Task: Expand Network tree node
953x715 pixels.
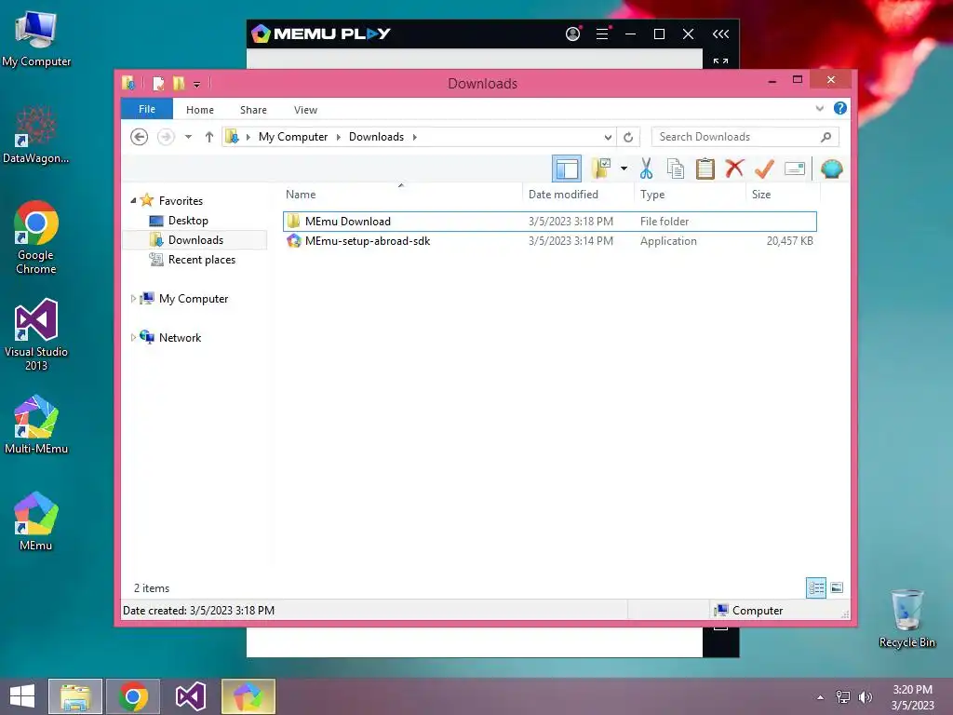Action: (x=133, y=337)
